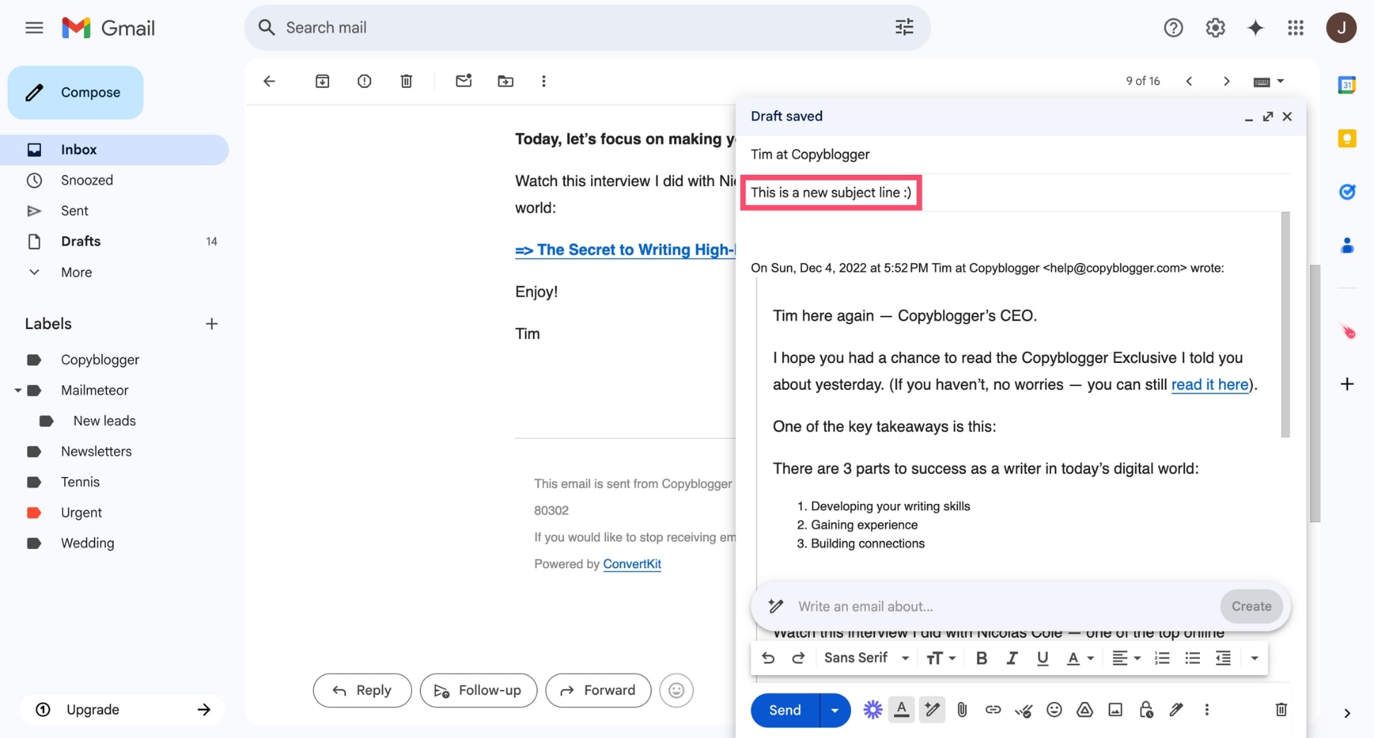Screen dimensions: 1374x738
Task: Attach a file to draft
Action: coord(962,710)
